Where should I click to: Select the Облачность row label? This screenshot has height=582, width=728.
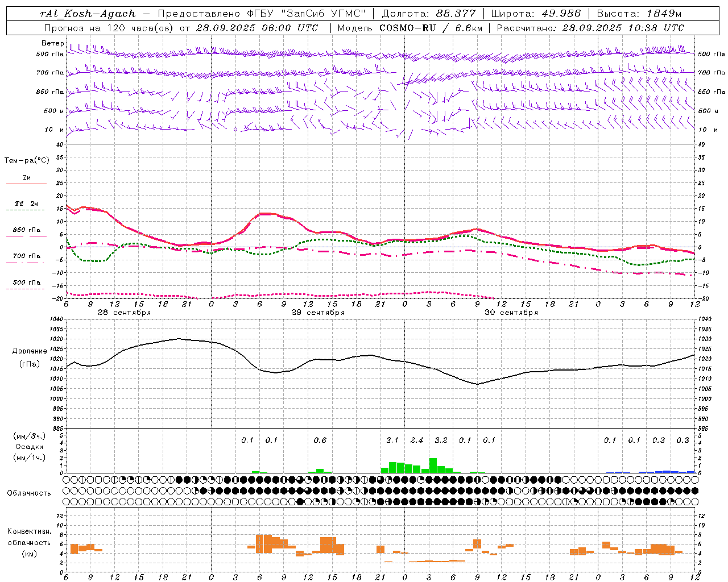point(29,493)
